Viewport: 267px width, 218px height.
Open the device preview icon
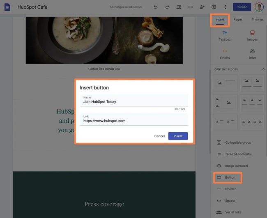click(179, 7)
